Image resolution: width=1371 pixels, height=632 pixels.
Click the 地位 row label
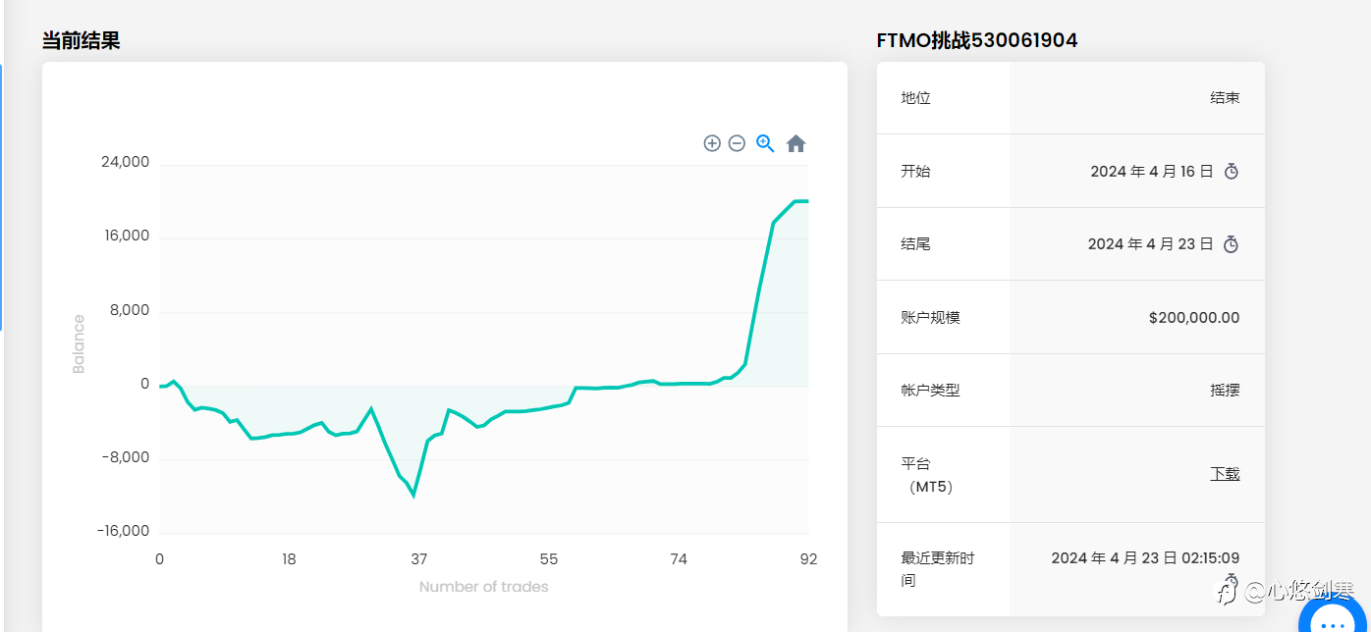915,98
